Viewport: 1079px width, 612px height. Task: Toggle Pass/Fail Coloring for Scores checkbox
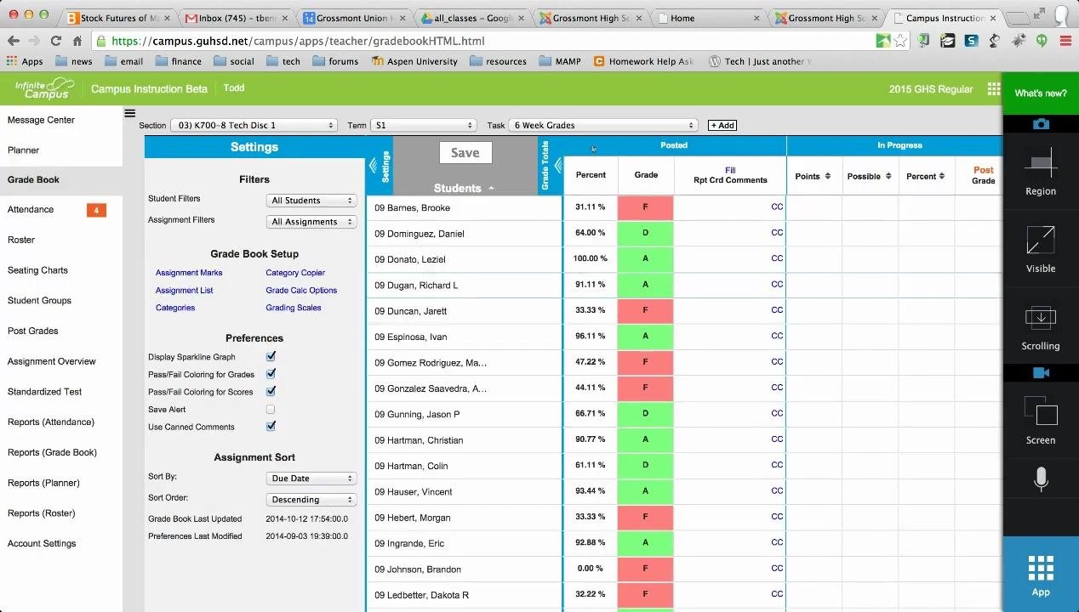271,391
